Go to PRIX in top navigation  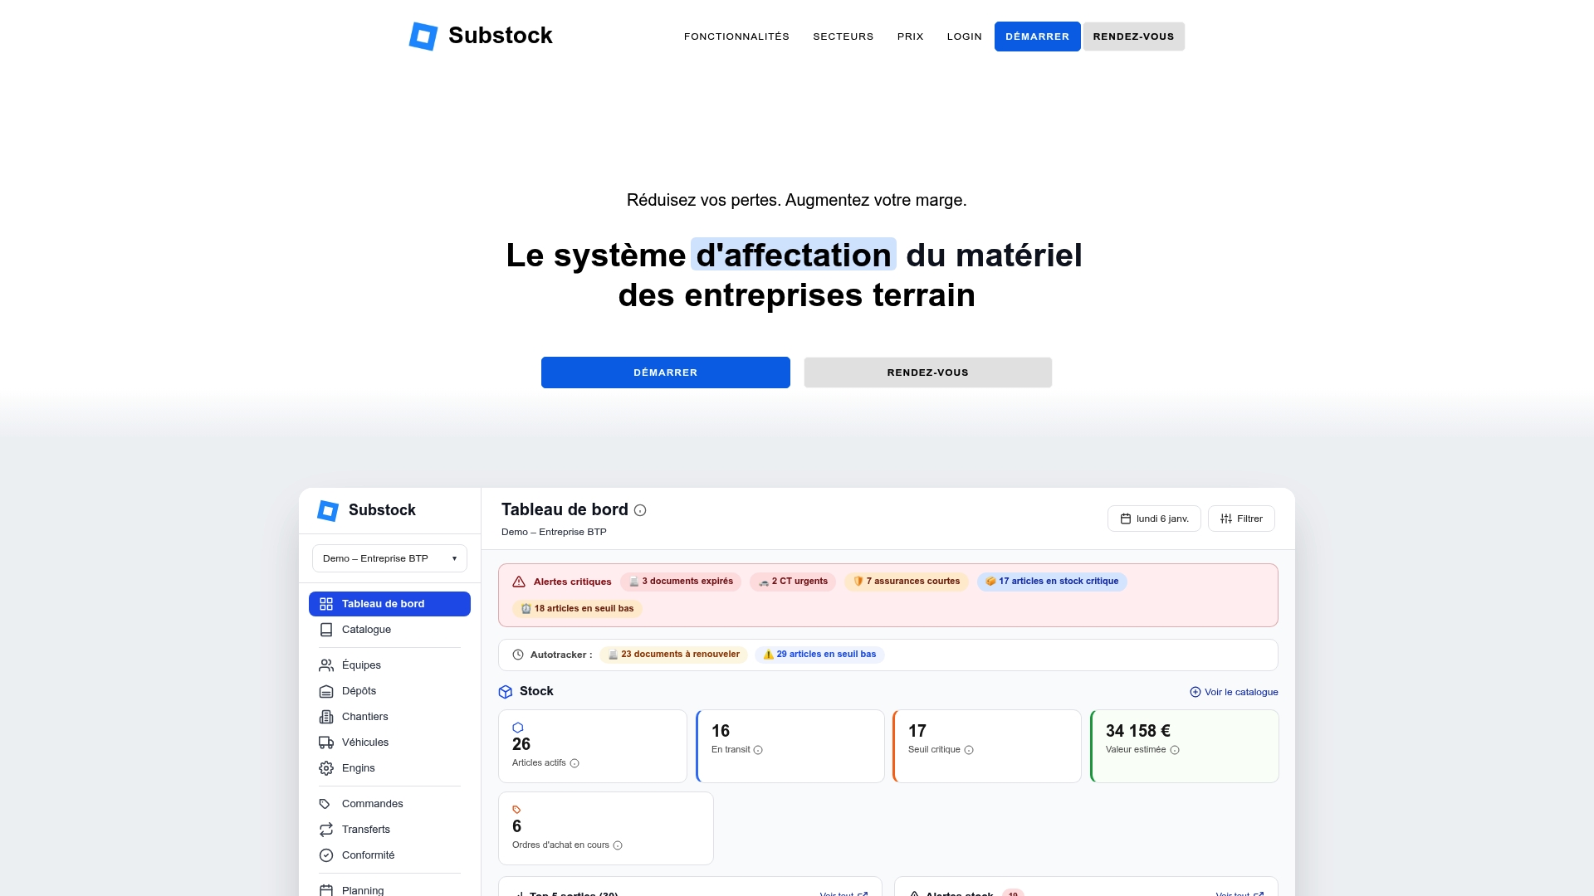910,37
